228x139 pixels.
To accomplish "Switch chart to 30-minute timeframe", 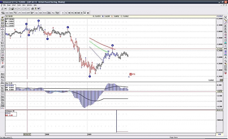I will 75,13.
